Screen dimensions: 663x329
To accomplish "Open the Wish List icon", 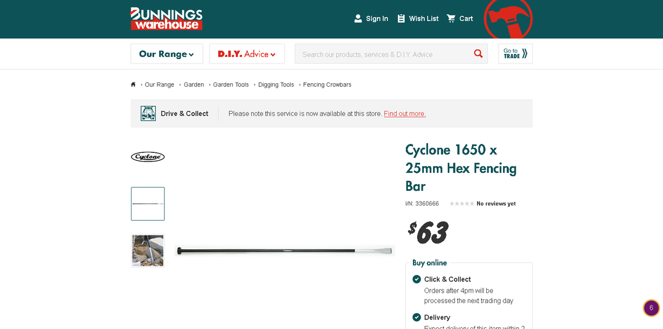I will click(401, 18).
